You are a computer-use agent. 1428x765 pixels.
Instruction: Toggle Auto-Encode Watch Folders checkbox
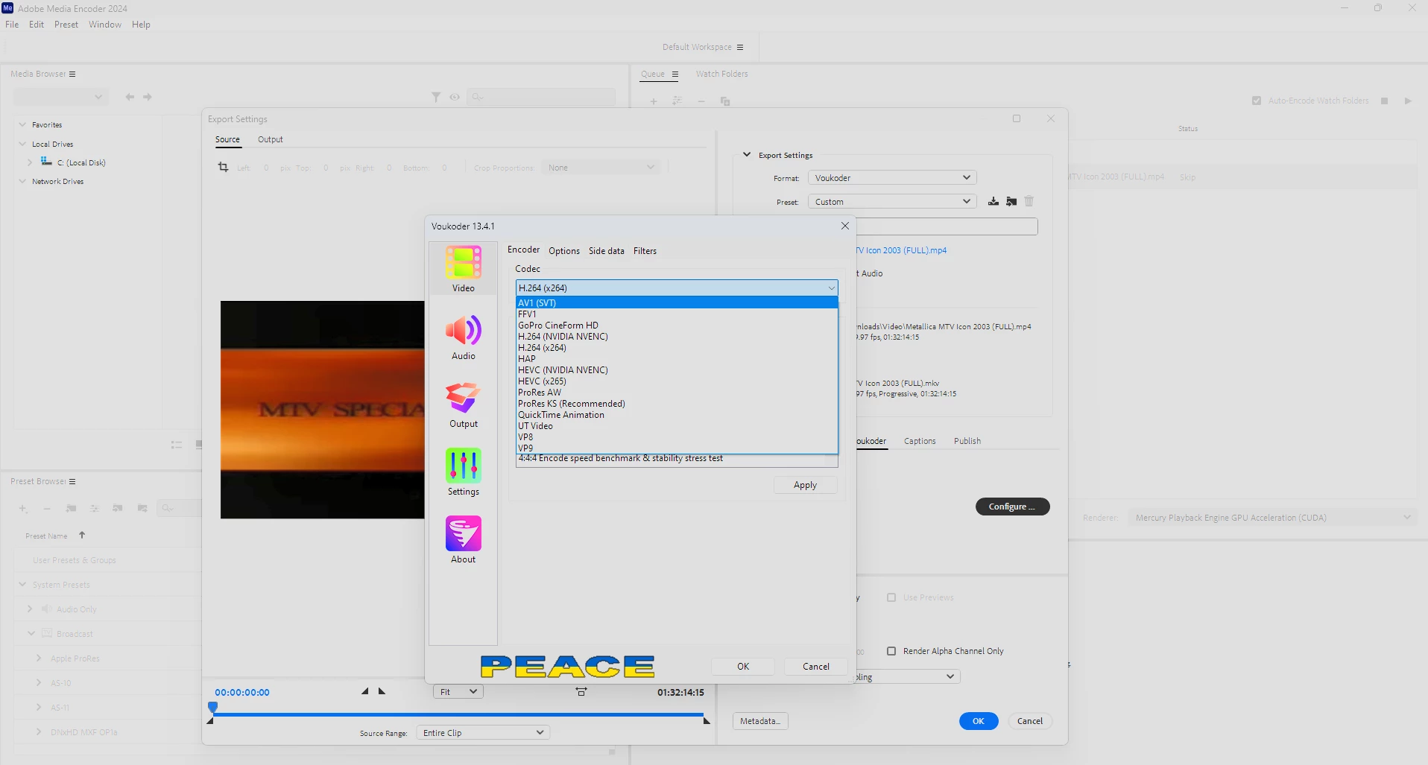[x=1257, y=101]
